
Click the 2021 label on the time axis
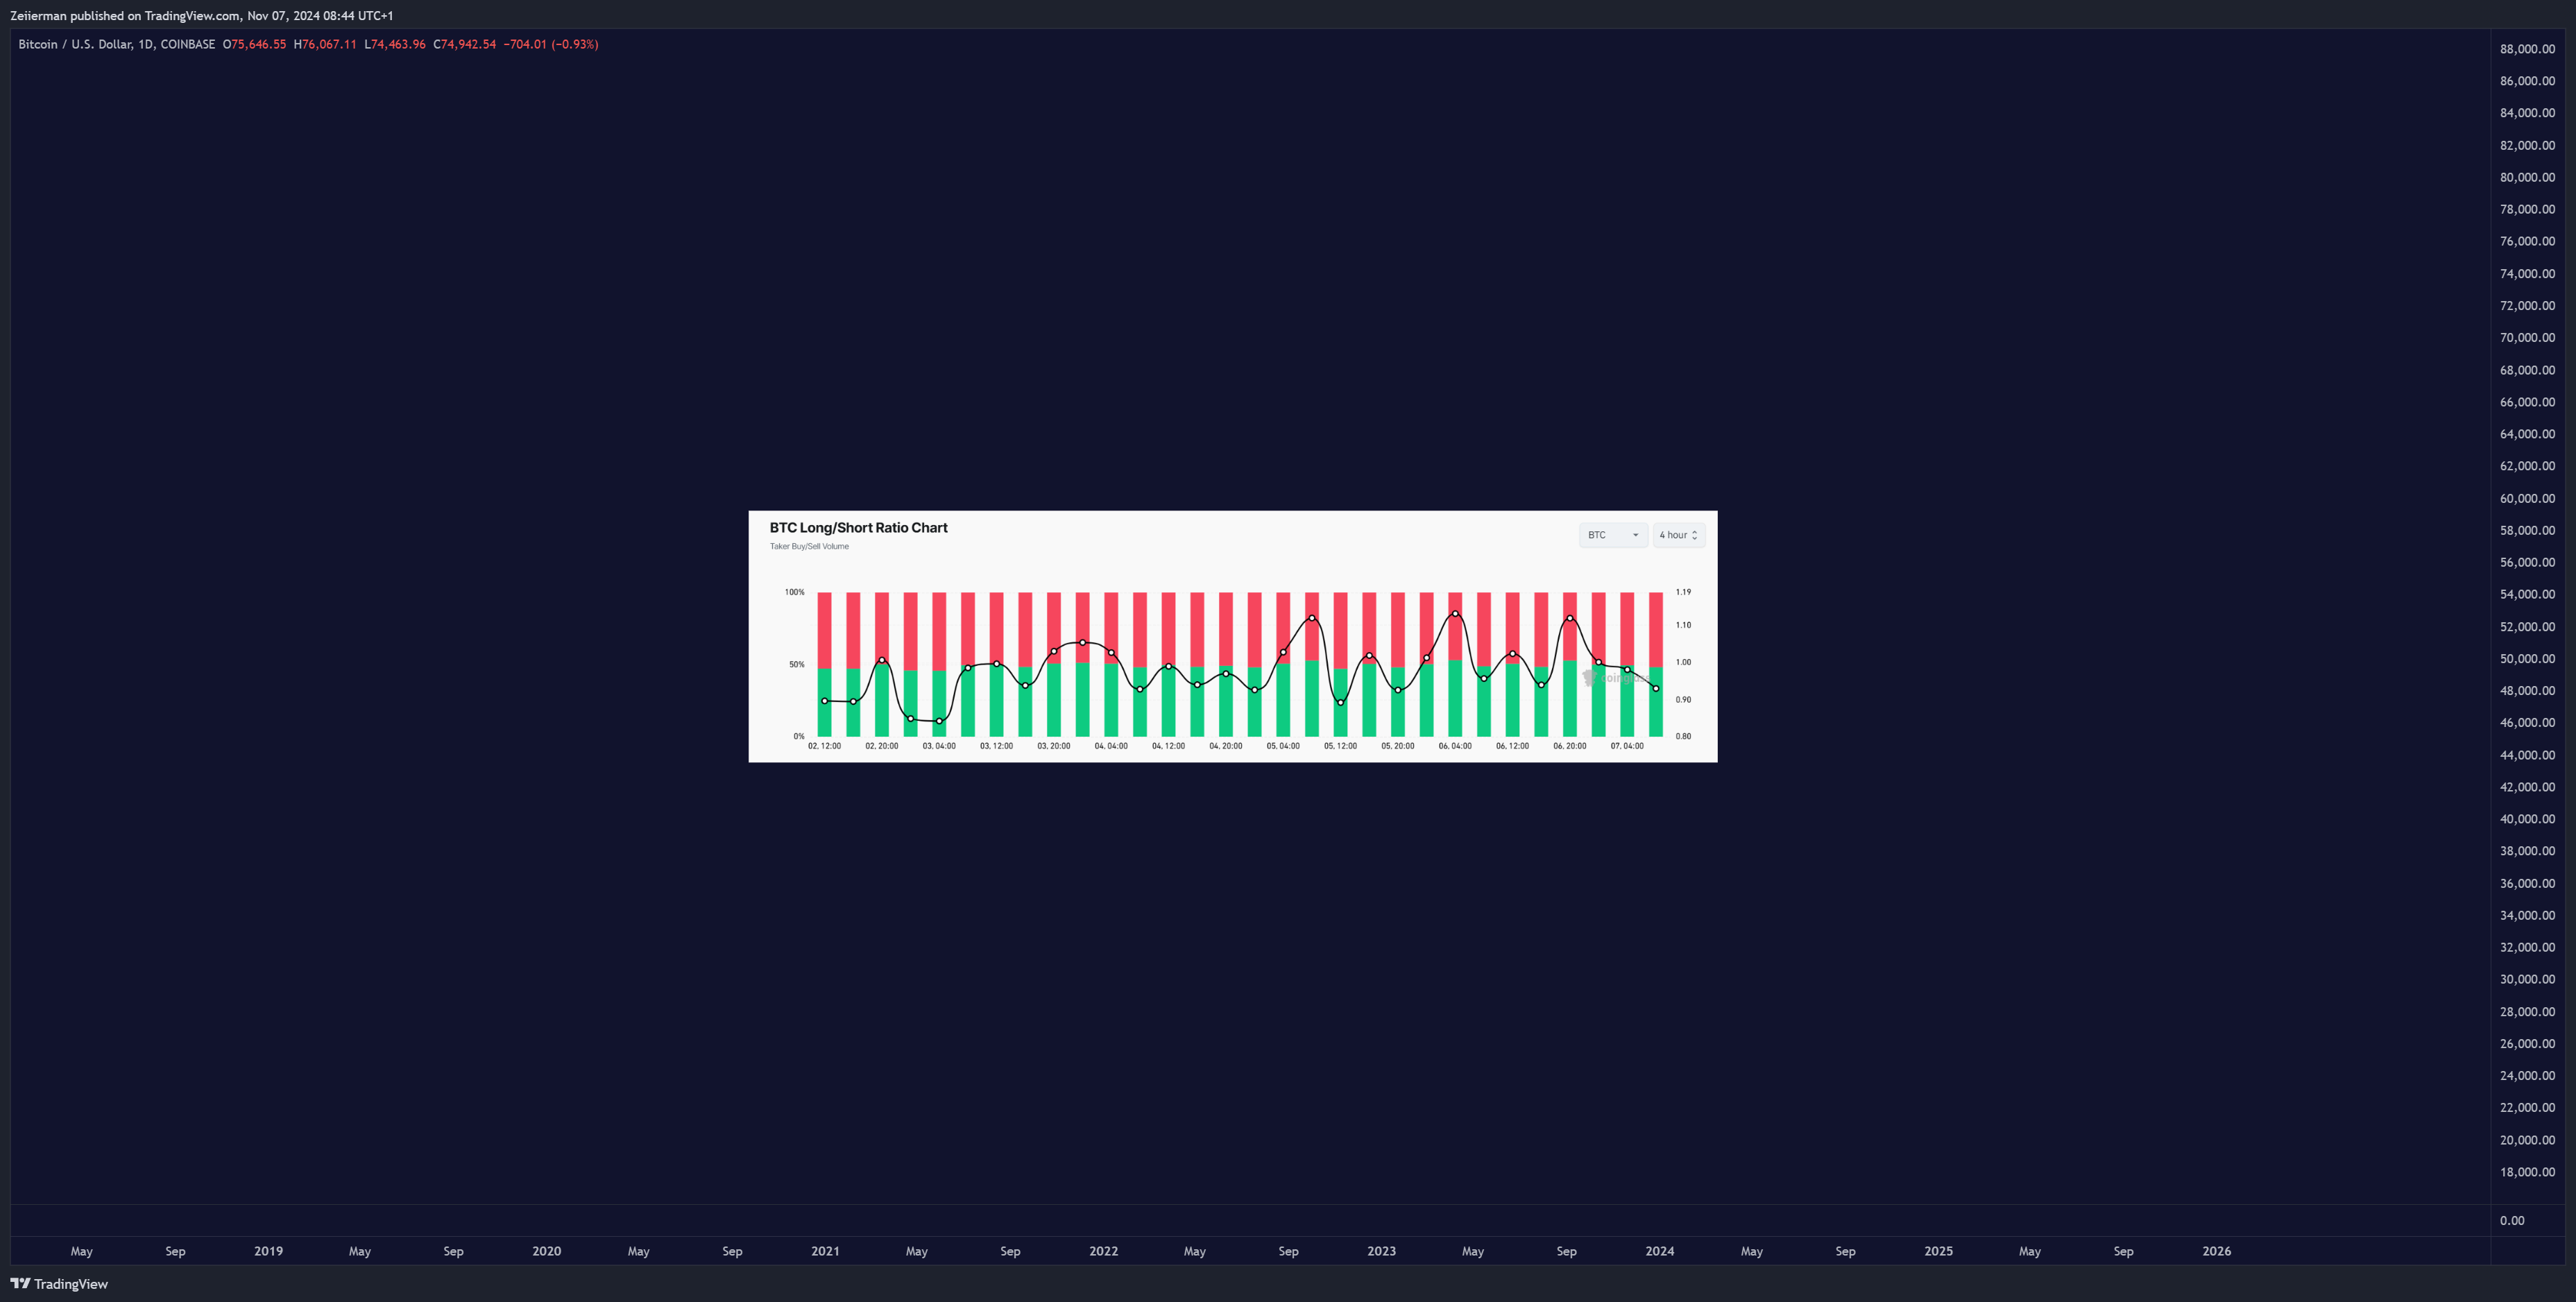(825, 1251)
